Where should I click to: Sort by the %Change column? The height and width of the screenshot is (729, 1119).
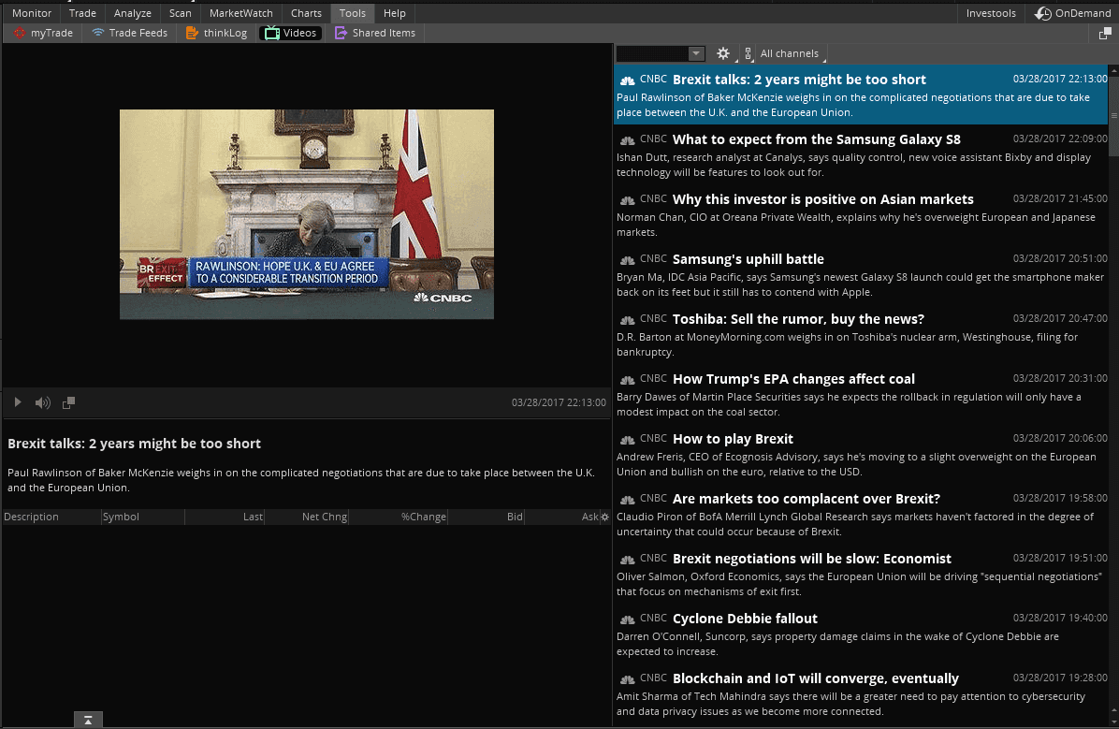[399, 517]
